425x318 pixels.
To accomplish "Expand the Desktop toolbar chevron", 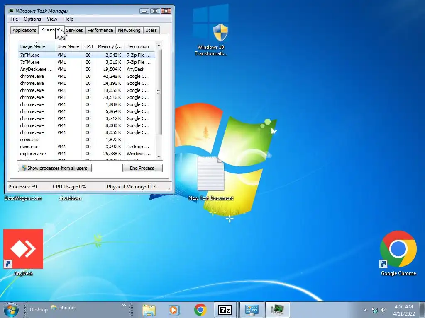I will click(124, 306).
